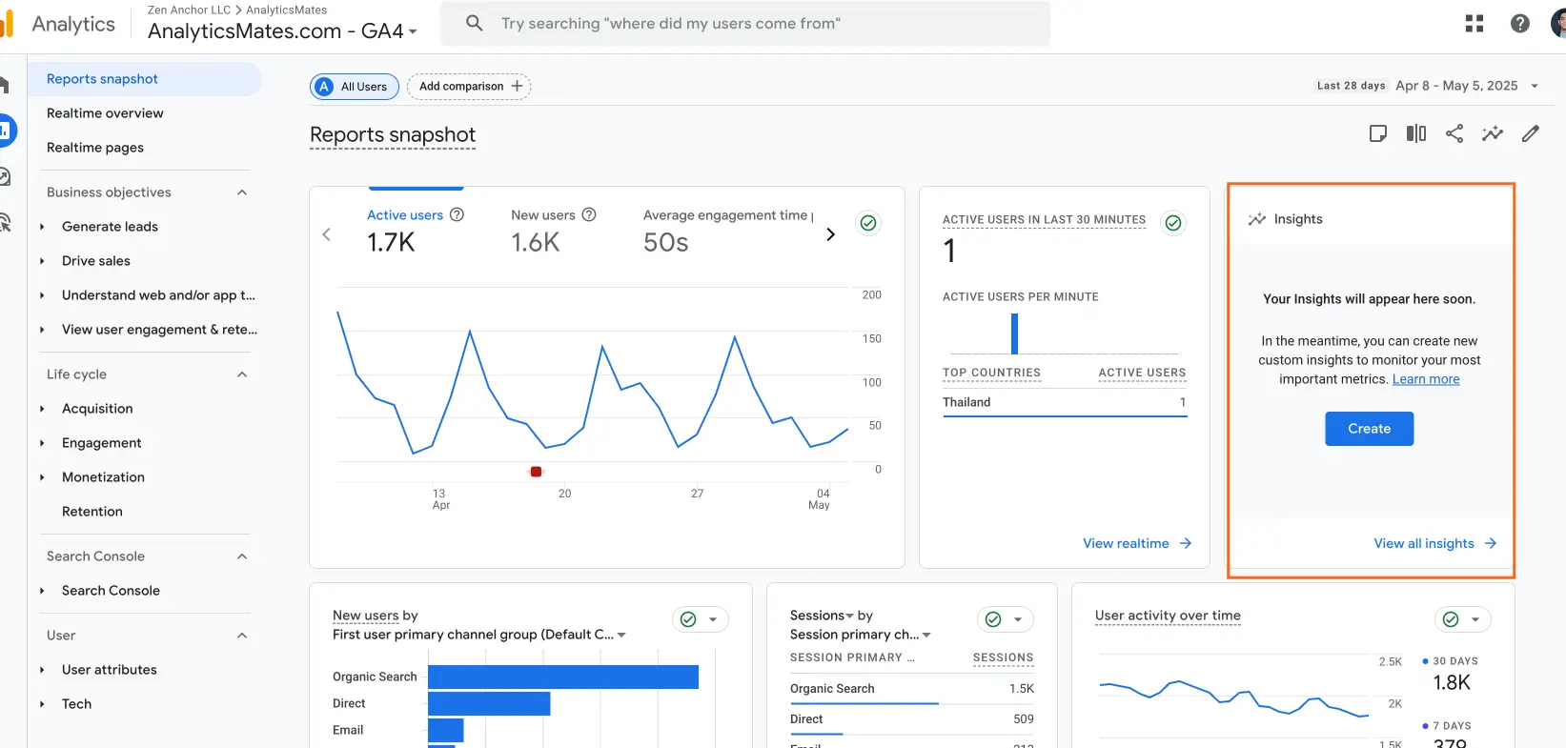1566x748 pixels.
Task: Select the Active users metric tab
Action: point(416,230)
